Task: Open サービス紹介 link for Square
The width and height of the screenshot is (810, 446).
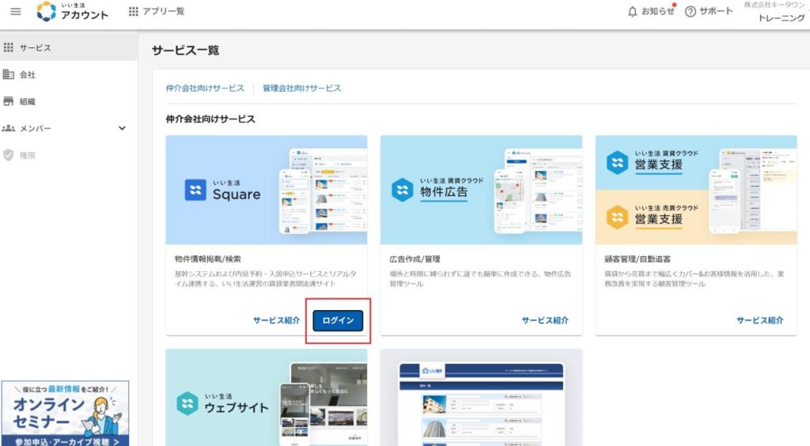Action: [277, 320]
